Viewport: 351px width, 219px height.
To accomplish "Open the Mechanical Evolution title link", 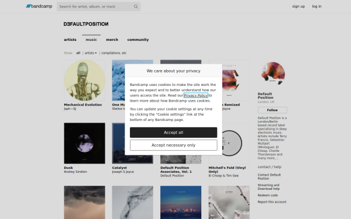I will tap(83, 105).
